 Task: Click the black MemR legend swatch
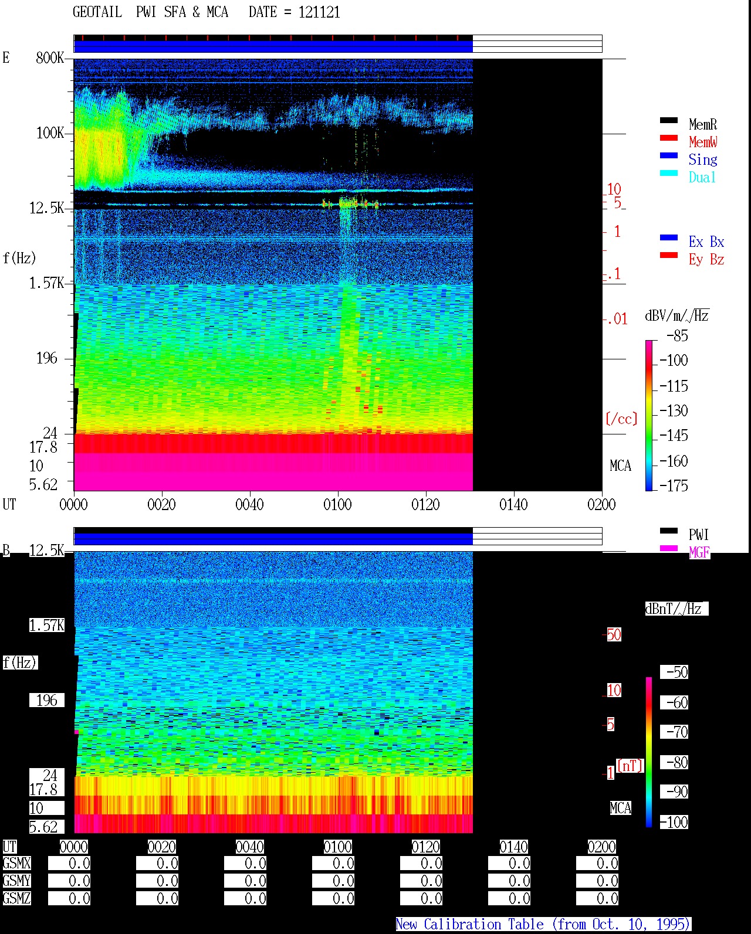coord(669,120)
